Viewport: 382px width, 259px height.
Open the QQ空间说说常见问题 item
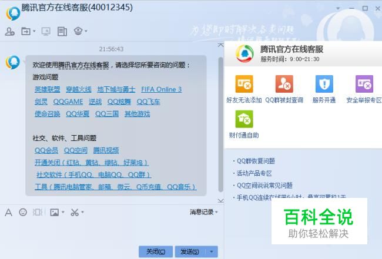(x=264, y=186)
